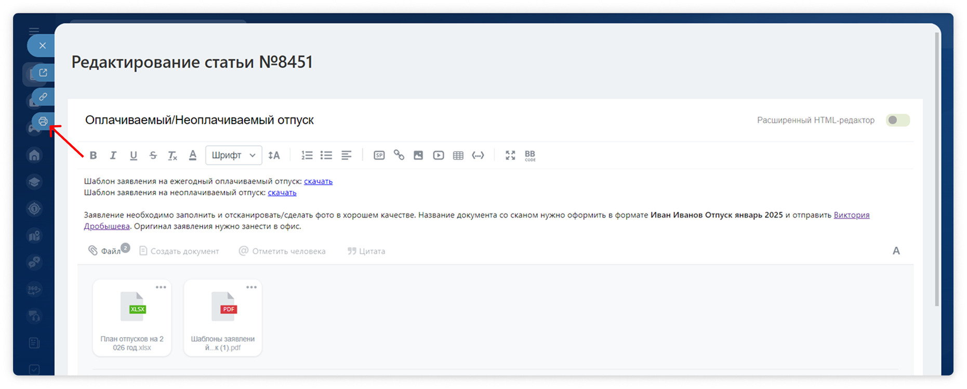Toggle text toolbar with A button
Viewport: 967px width, 389px height.
pos(896,251)
